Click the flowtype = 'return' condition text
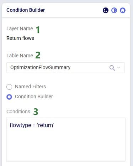The width and height of the screenshot is (133, 166). tap(32, 125)
